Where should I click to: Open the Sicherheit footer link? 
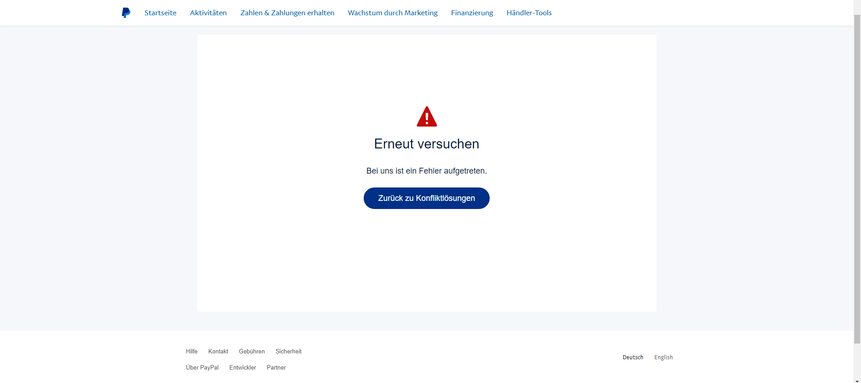(289, 351)
